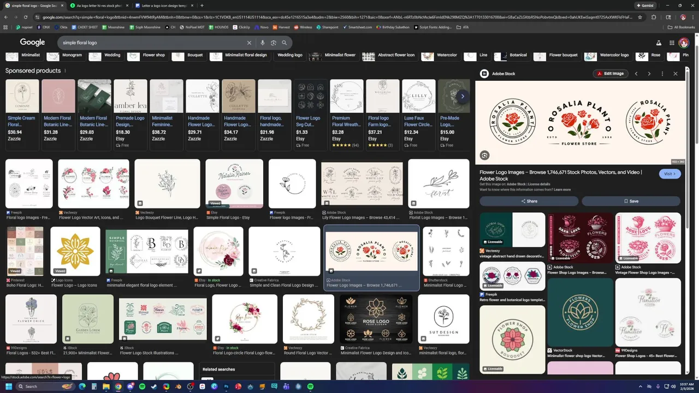This screenshot has height=393, width=699.
Task: Open the ClickUp bookmark
Action: click(x=241, y=27)
